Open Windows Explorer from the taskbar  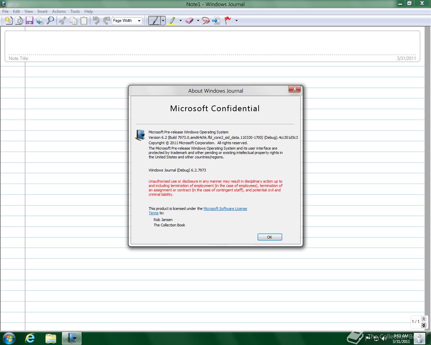pos(51,338)
